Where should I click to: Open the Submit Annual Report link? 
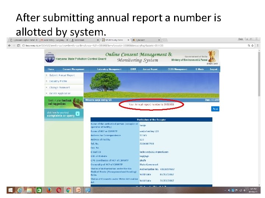click(x=62, y=75)
